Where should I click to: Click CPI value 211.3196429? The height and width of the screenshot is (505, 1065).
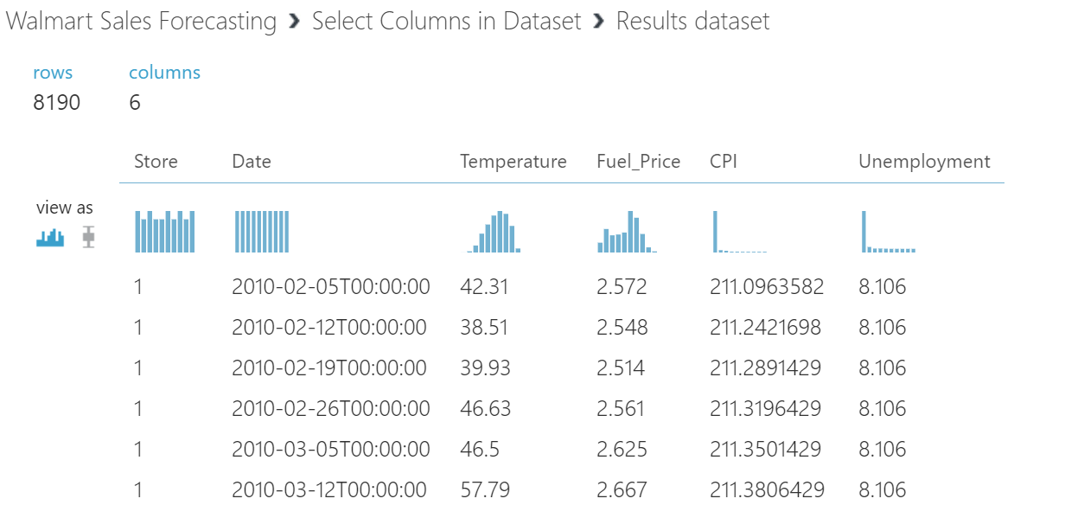tap(766, 408)
